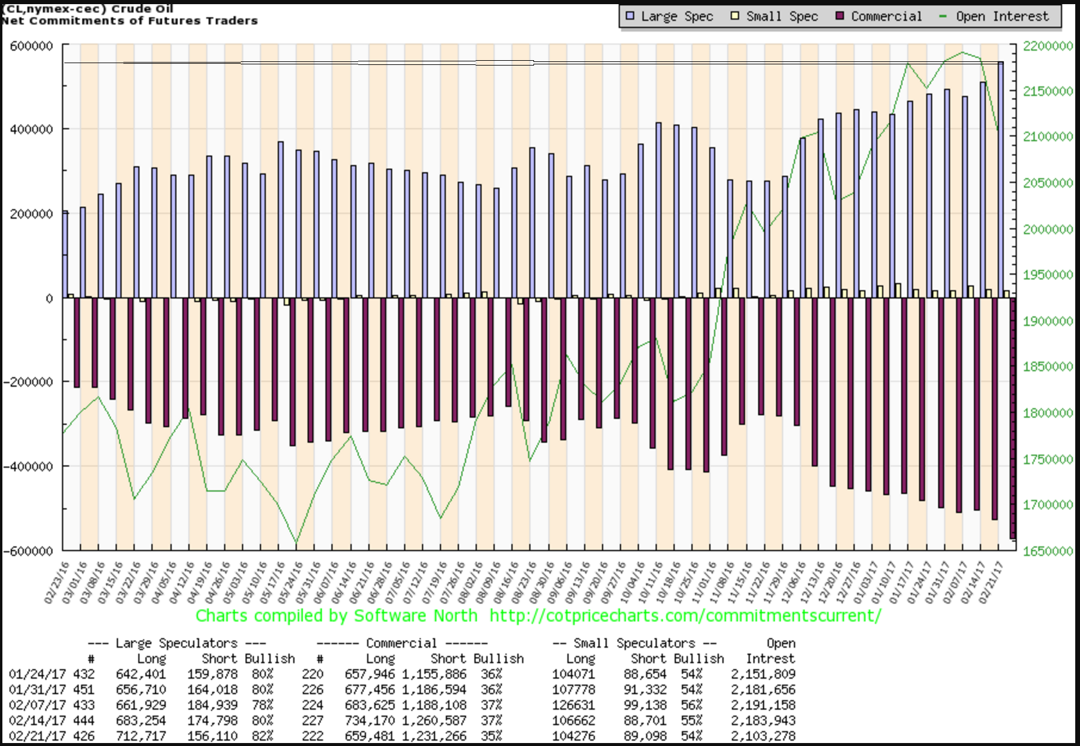1080x746 pixels.
Task: Click the Large Speculators short value 184,939
Action: click(213, 705)
